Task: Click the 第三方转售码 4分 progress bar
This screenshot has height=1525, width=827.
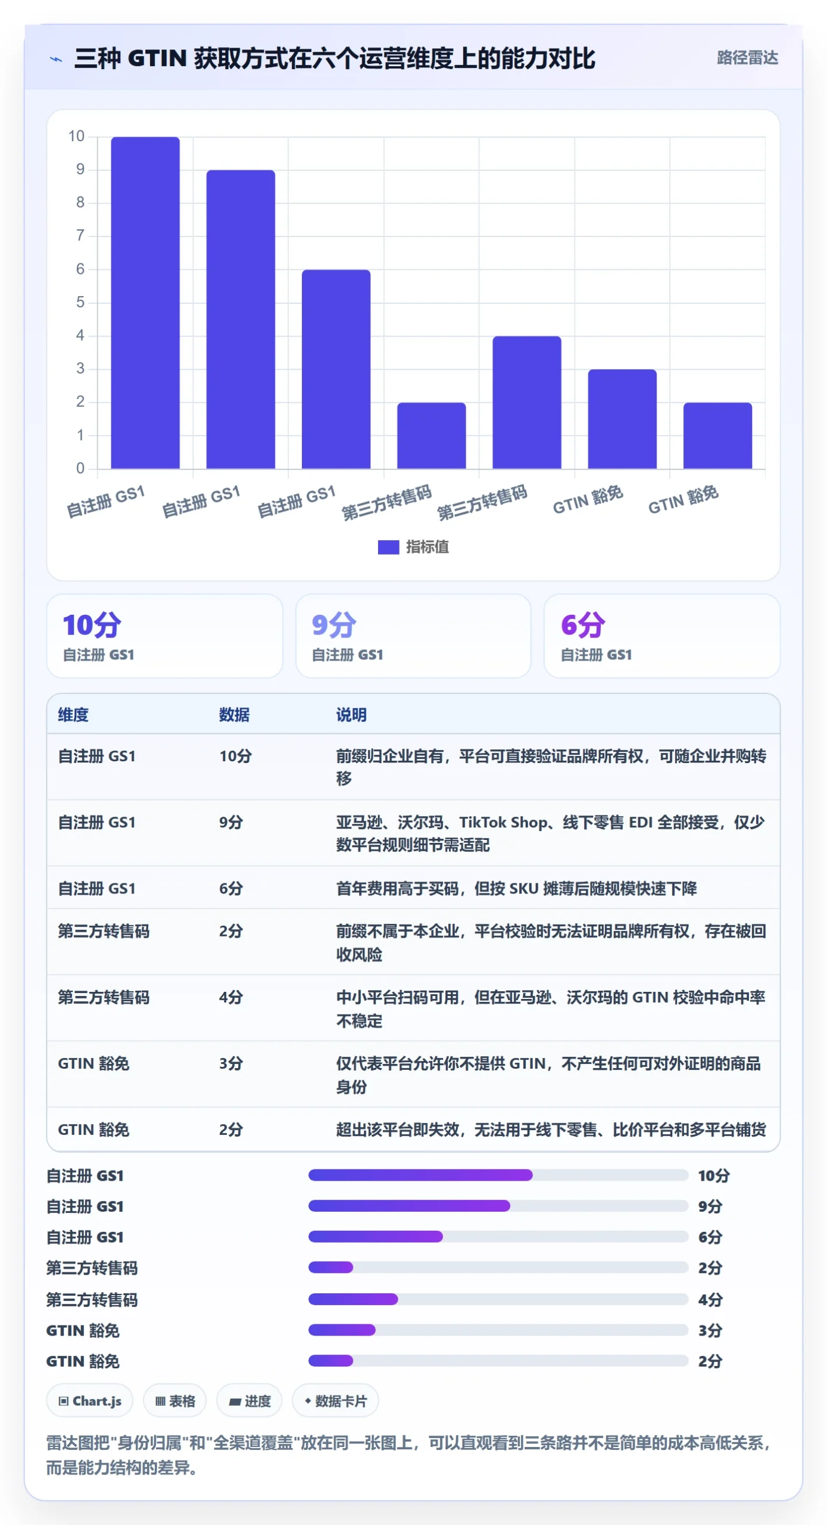Action: click(x=498, y=1299)
